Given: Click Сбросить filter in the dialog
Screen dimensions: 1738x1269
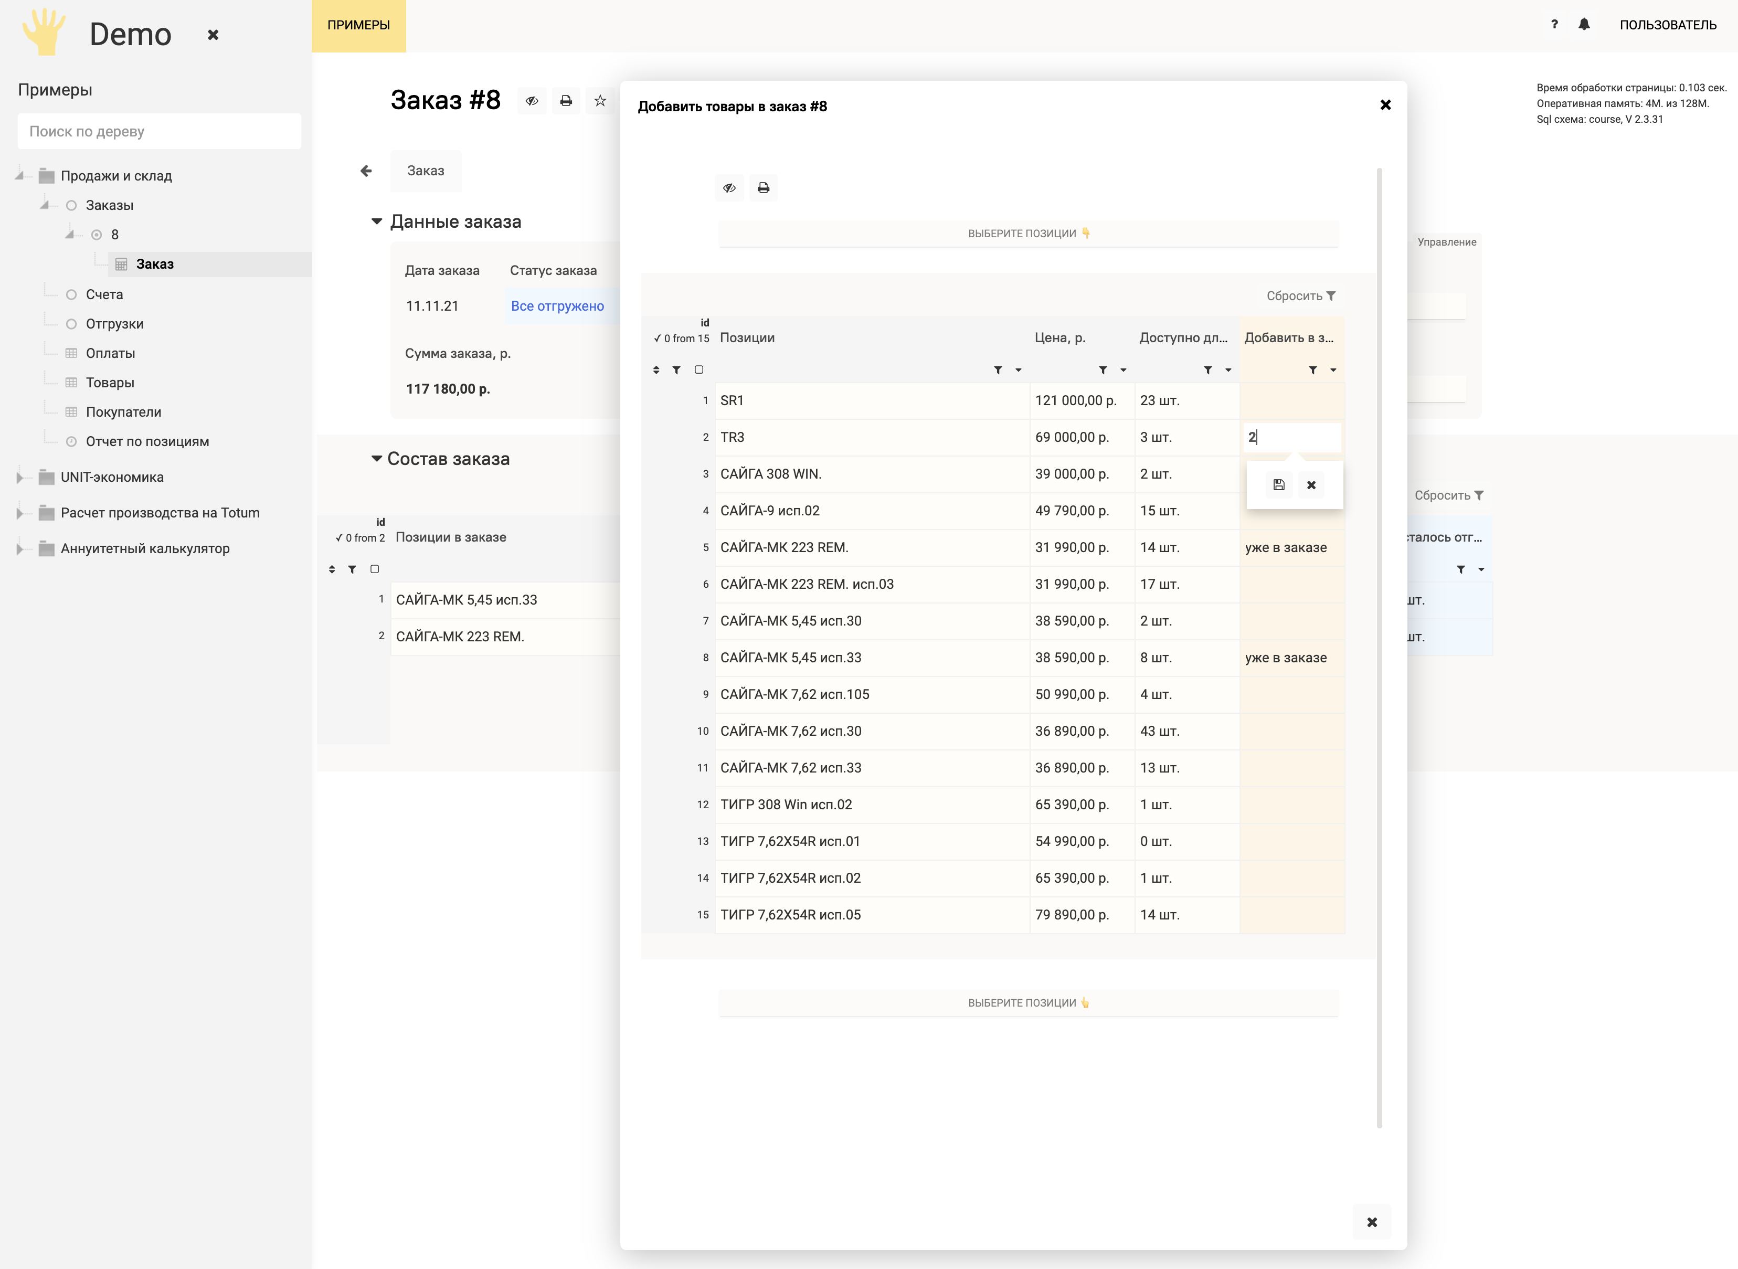Looking at the screenshot, I should (1301, 296).
